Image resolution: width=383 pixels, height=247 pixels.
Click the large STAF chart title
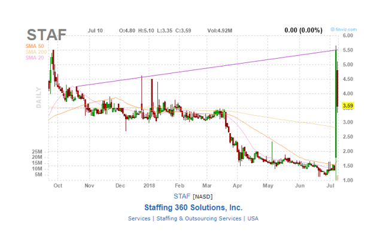47,35
